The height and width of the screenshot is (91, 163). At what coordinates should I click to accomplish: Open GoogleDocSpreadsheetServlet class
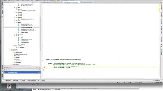[x=29, y=31]
